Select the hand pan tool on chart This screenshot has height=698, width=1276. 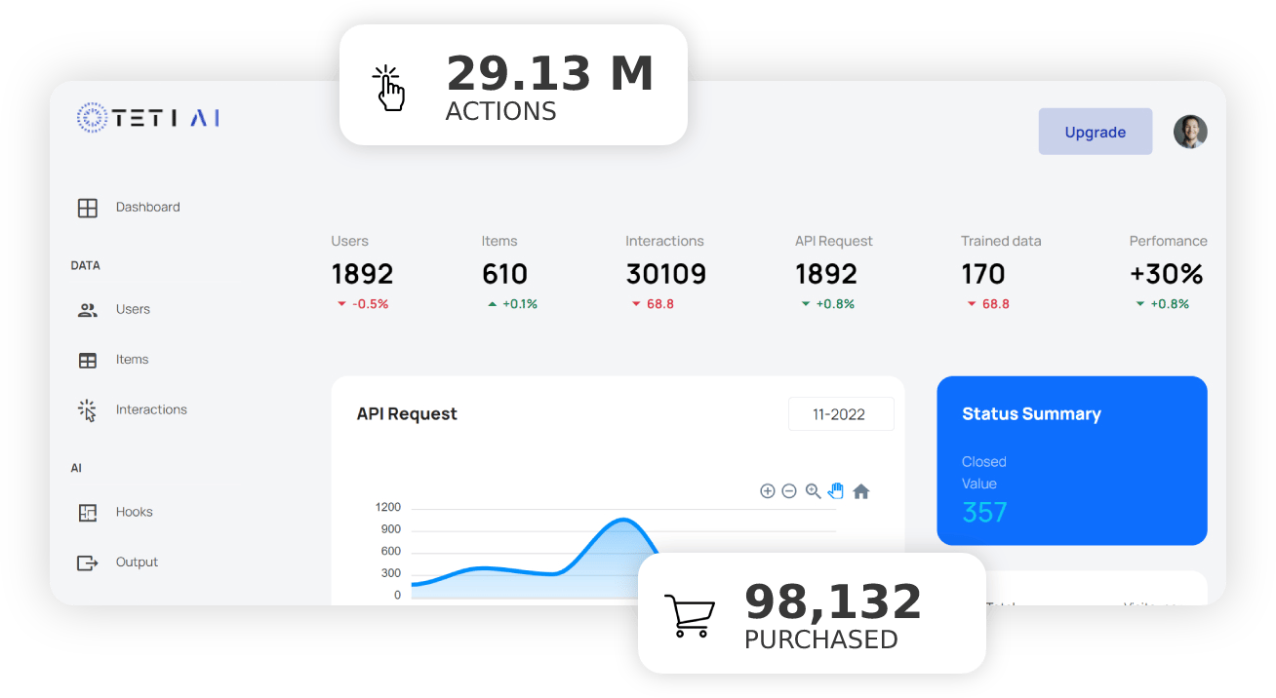coord(836,490)
